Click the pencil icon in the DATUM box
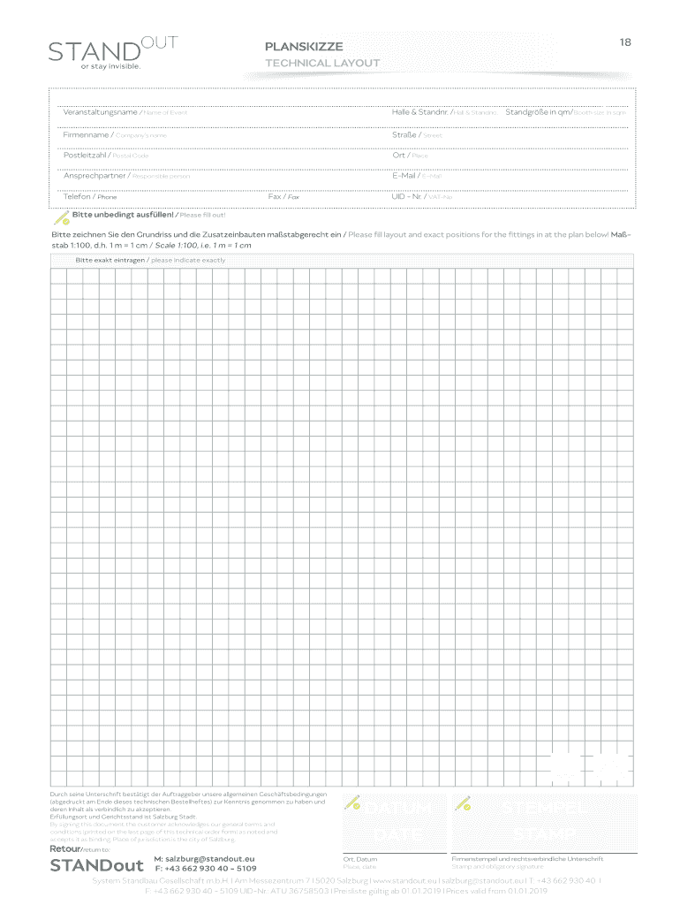Viewport: 680px width, 905px height. point(352,802)
